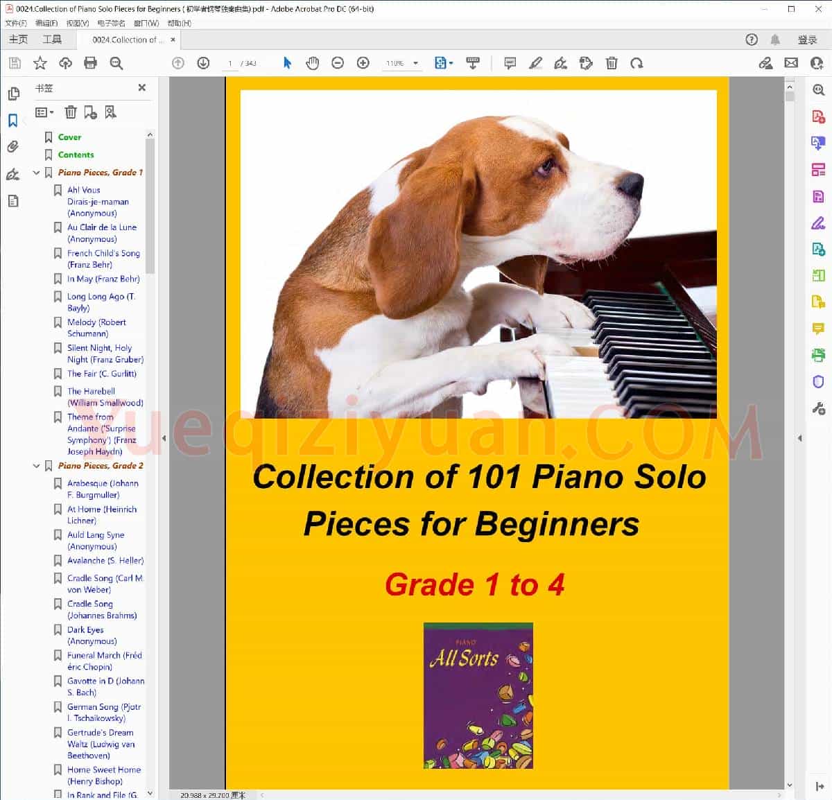Open the signatures panel icon
832x800 pixels.
pos(12,174)
